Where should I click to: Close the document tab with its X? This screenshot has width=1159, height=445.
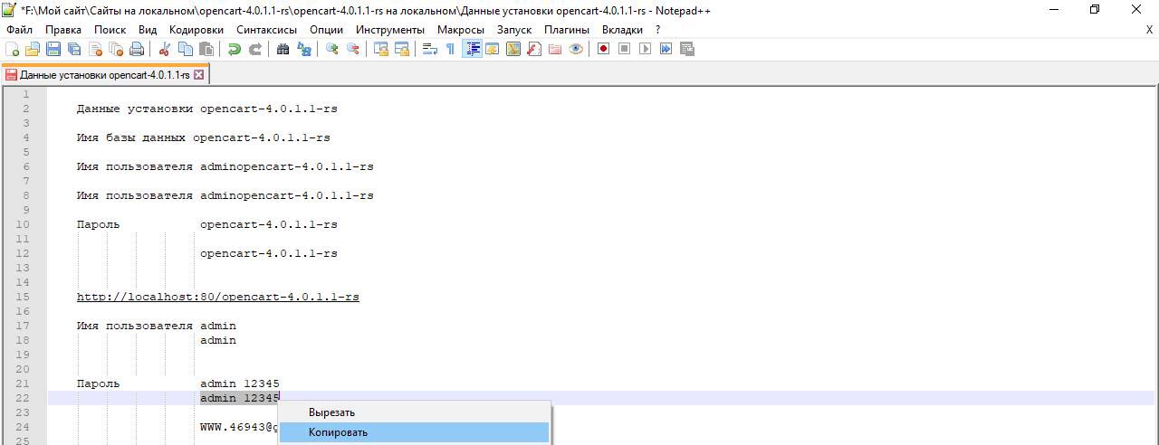(x=199, y=75)
